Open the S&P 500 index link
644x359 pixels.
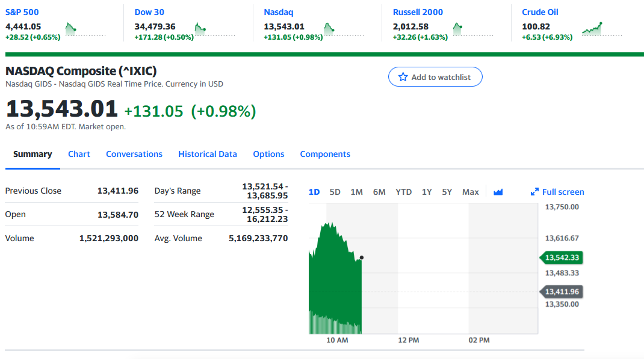[22, 12]
